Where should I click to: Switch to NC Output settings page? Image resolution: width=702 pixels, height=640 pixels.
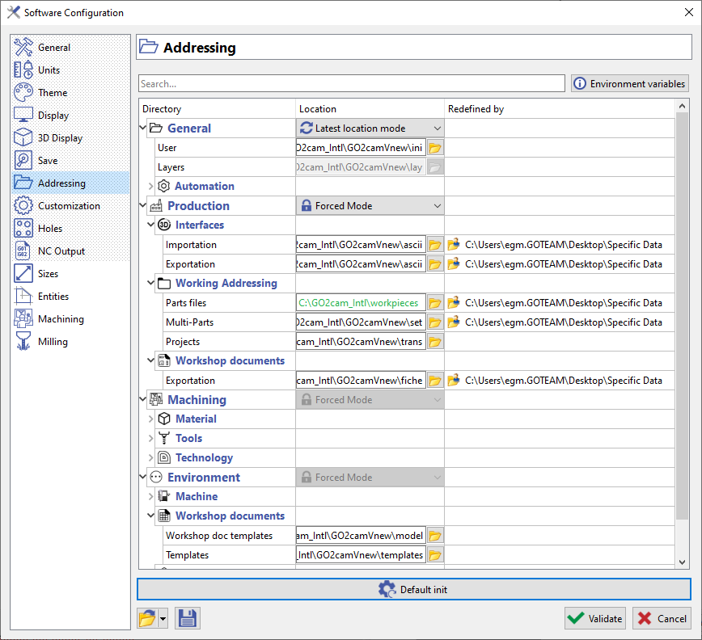[x=61, y=251]
